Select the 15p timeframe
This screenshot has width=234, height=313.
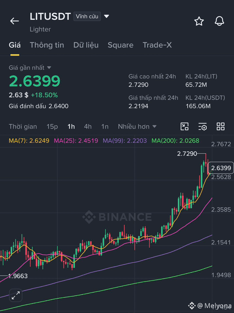[52, 127]
